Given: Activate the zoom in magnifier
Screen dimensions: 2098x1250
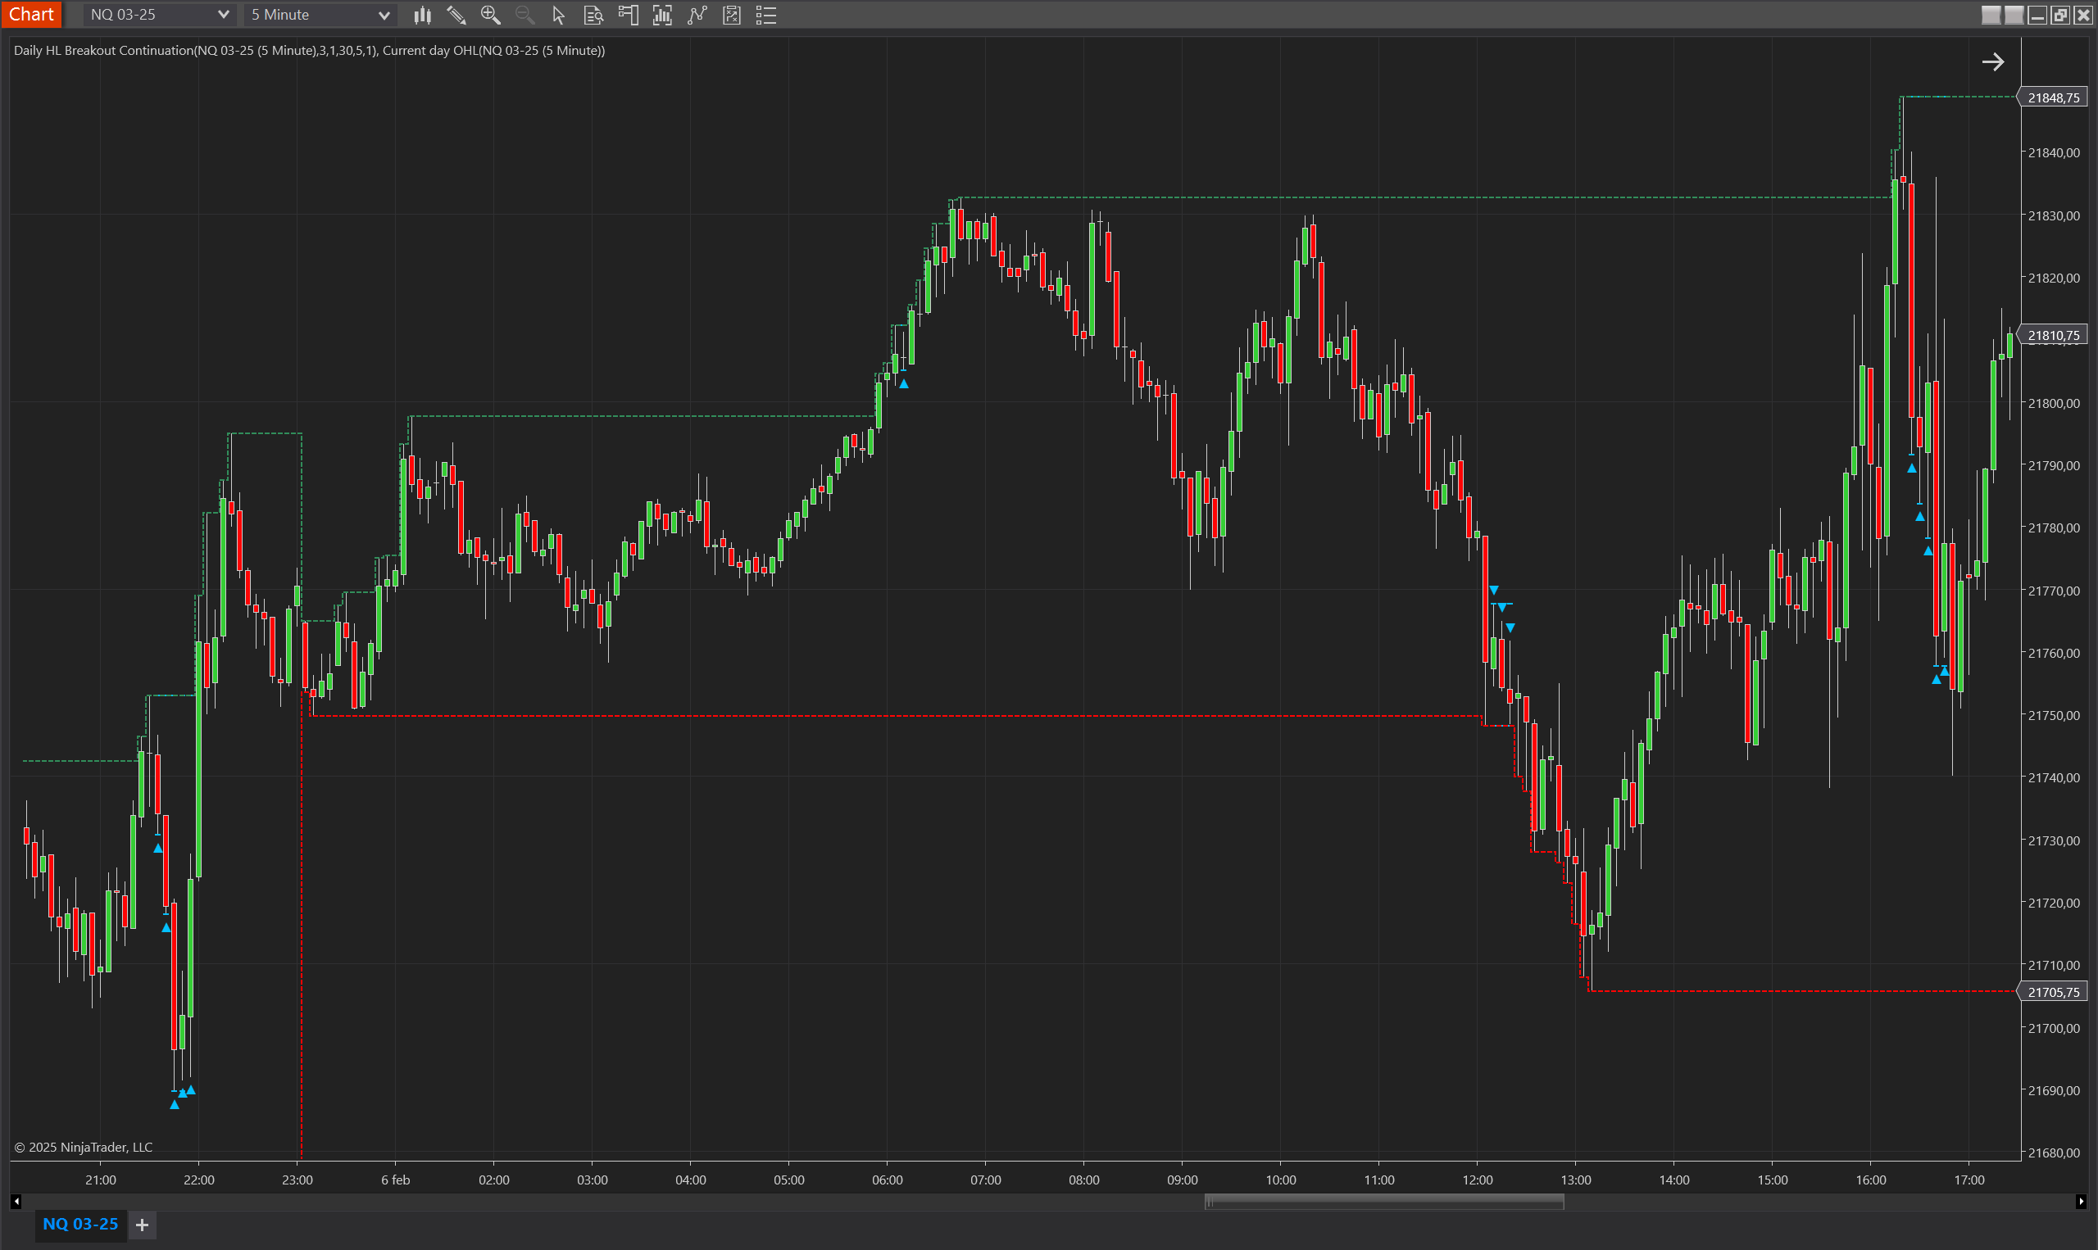Looking at the screenshot, I should tap(490, 14).
